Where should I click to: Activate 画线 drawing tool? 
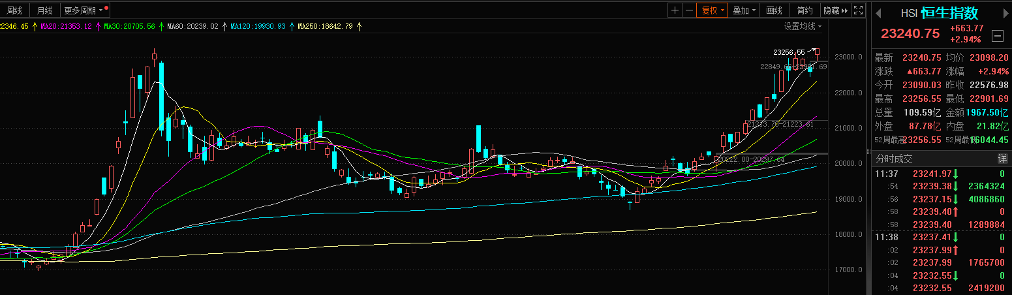tap(774, 10)
